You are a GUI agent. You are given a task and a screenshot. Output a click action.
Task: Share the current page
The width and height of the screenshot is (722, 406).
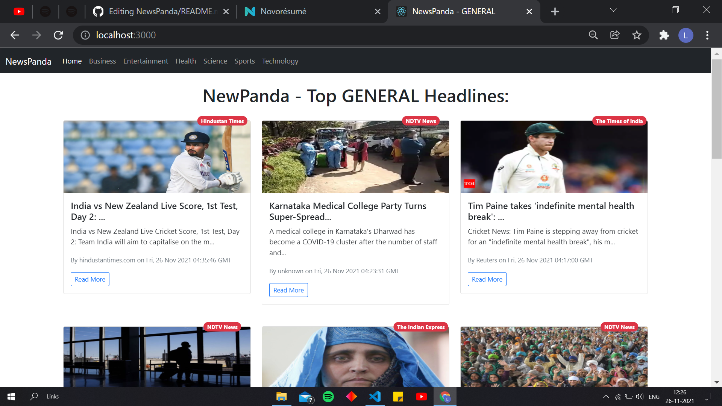click(614, 35)
